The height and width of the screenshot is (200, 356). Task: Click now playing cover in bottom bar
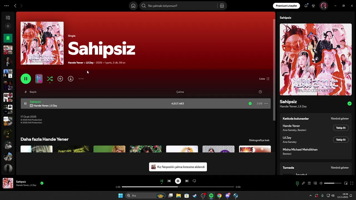(8, 183)
